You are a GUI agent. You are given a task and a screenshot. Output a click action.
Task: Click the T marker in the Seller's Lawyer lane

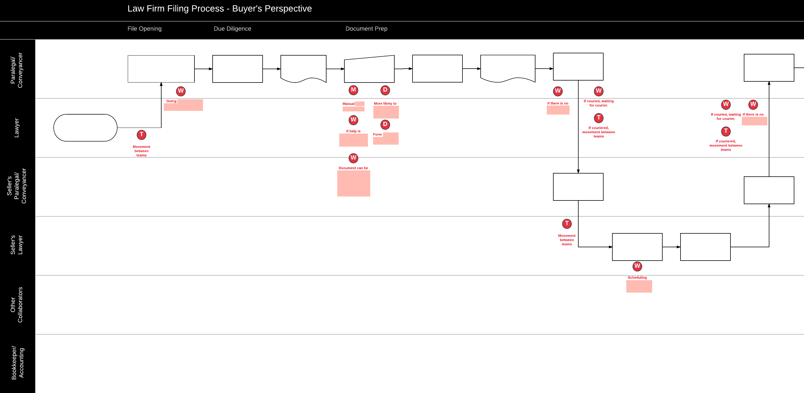pyautogui.click(x=567, y=223)
